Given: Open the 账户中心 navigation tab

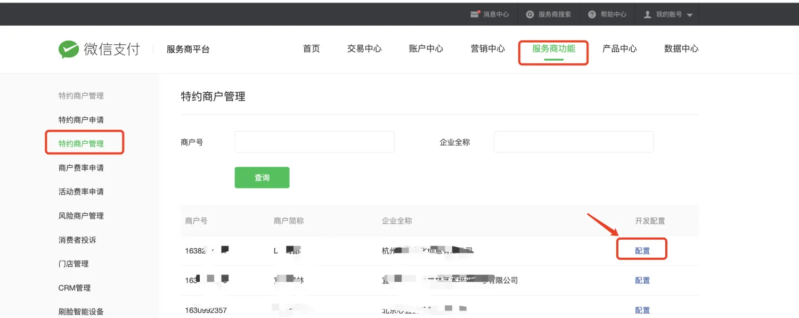Looking at the screenshot, I should pos(426,48).
